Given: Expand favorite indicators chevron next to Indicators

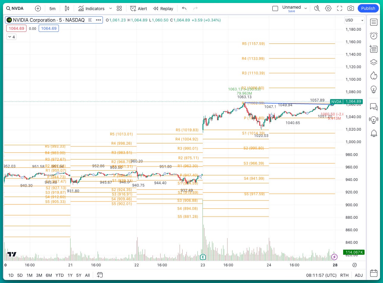Looking at the screenshot, I should (111, 8).
